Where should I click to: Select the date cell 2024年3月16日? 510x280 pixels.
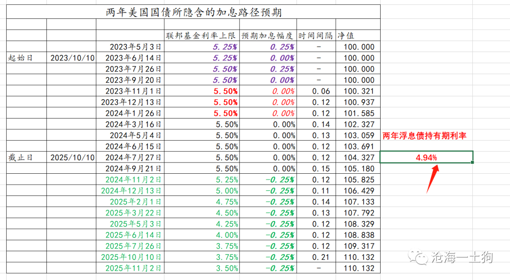coord(130,124)
